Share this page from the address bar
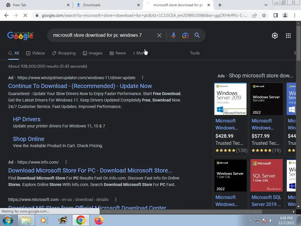Image resolution: width=301 pixels, height=226 pixels. click(255, 15)
